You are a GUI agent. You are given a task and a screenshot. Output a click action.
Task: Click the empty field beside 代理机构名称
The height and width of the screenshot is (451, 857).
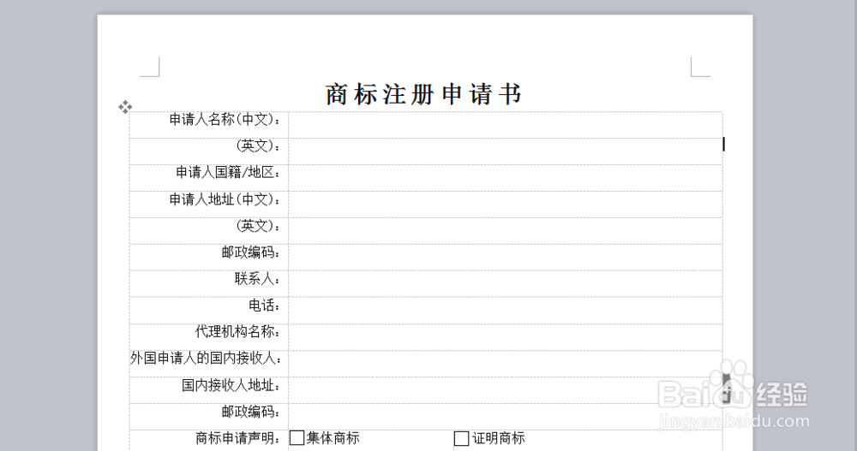pos(506,337)
